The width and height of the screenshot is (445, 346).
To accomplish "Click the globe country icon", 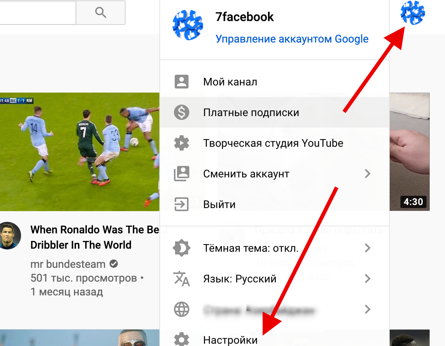I will coord(182,309).
